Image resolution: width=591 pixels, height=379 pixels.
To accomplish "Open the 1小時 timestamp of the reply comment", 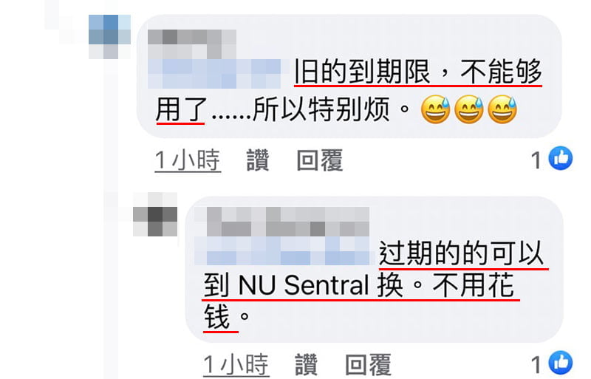I will tap(236, 365).
